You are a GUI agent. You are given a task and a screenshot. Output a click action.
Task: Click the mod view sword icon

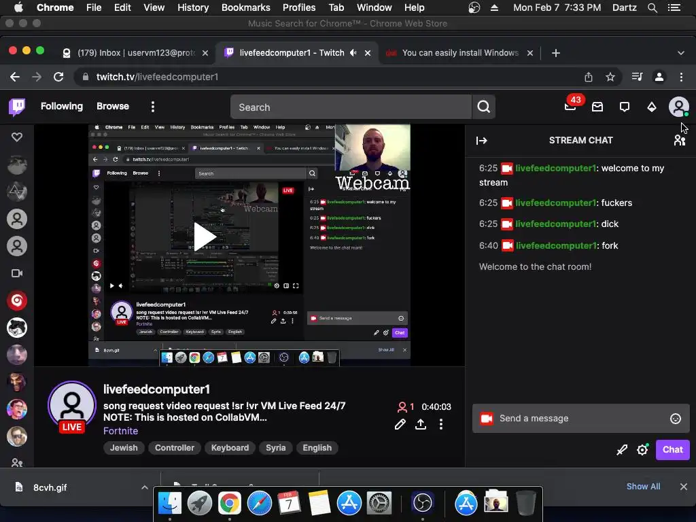[622, 450]
